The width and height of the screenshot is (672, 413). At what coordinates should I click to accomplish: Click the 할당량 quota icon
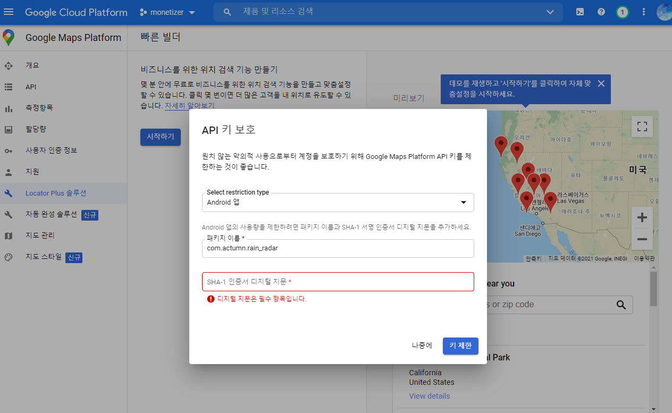click(9, 129)
